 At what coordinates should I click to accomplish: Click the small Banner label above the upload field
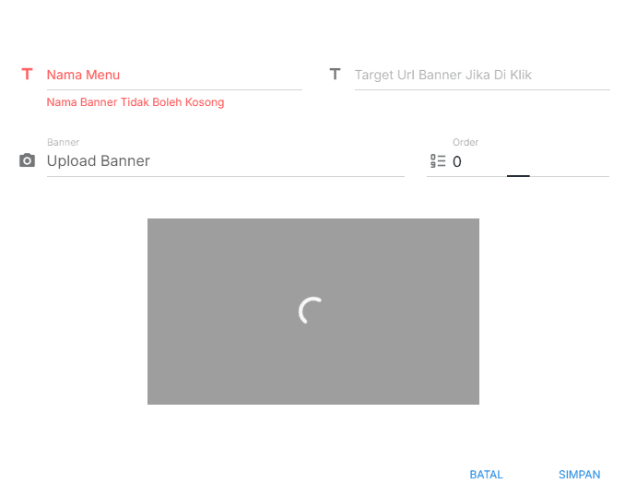(63, 142)
